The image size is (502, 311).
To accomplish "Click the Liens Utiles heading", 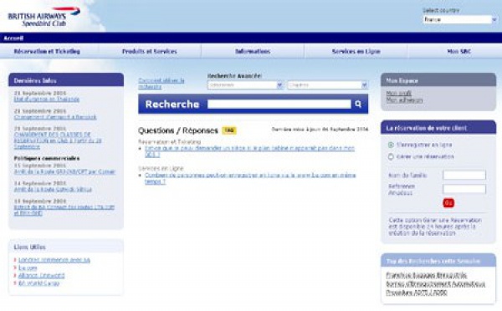I will tap(30, 247).
